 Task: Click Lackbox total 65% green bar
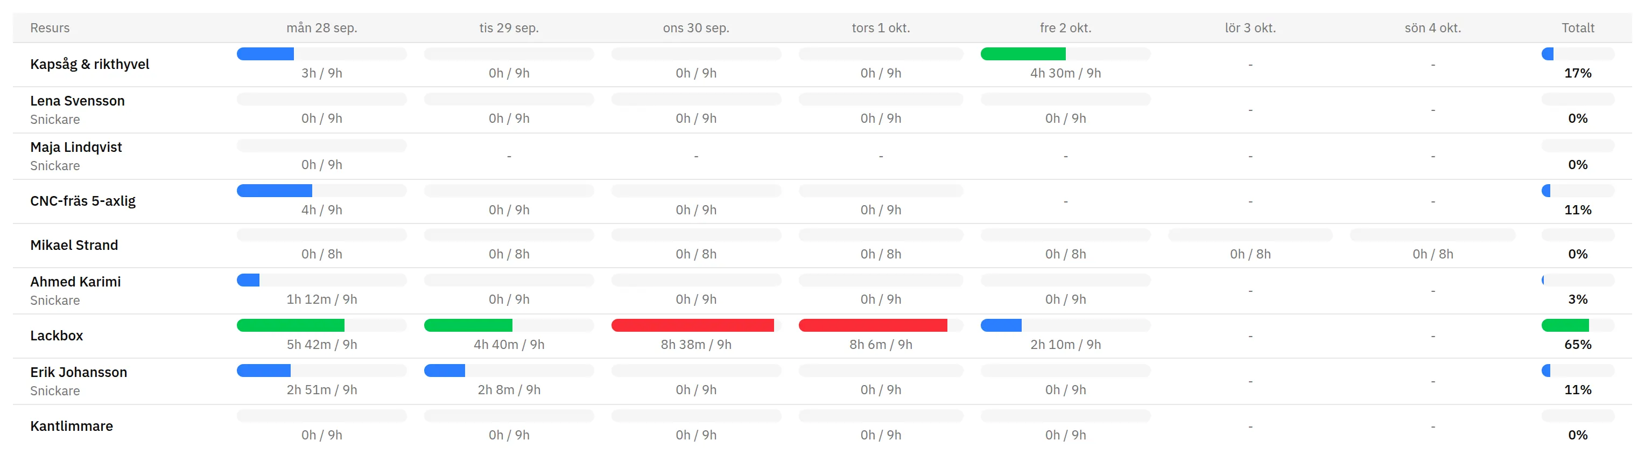coord(1565,326)
